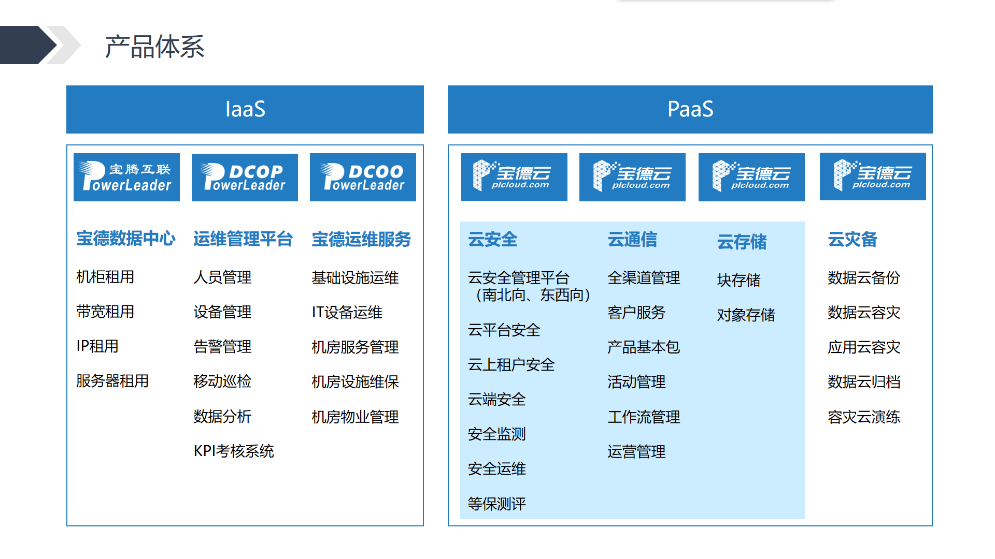Select the 设备管理 item
This screenshot has height=559, width=995.
coord(222,312)
